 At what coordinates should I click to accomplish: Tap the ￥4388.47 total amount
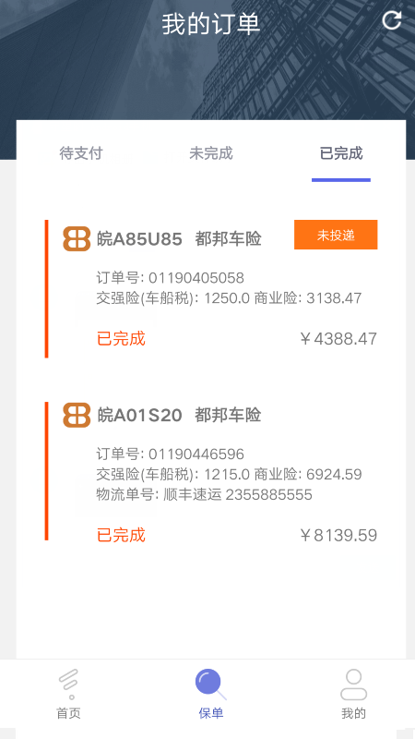point(338,339)
